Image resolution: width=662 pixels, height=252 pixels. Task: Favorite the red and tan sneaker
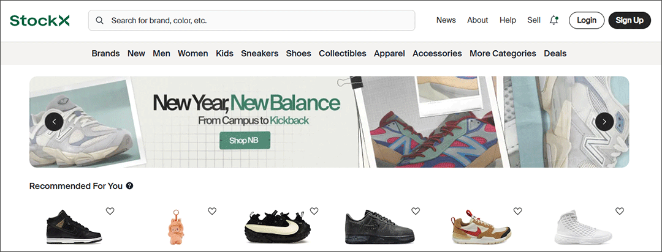click(x=517, y=211)
